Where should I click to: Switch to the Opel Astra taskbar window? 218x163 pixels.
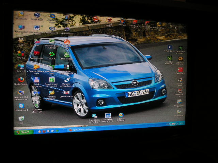point(81,129)
